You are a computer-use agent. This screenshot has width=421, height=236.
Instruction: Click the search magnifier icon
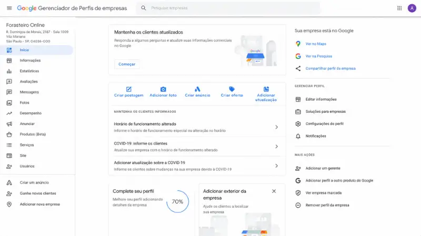pos(143,8)
